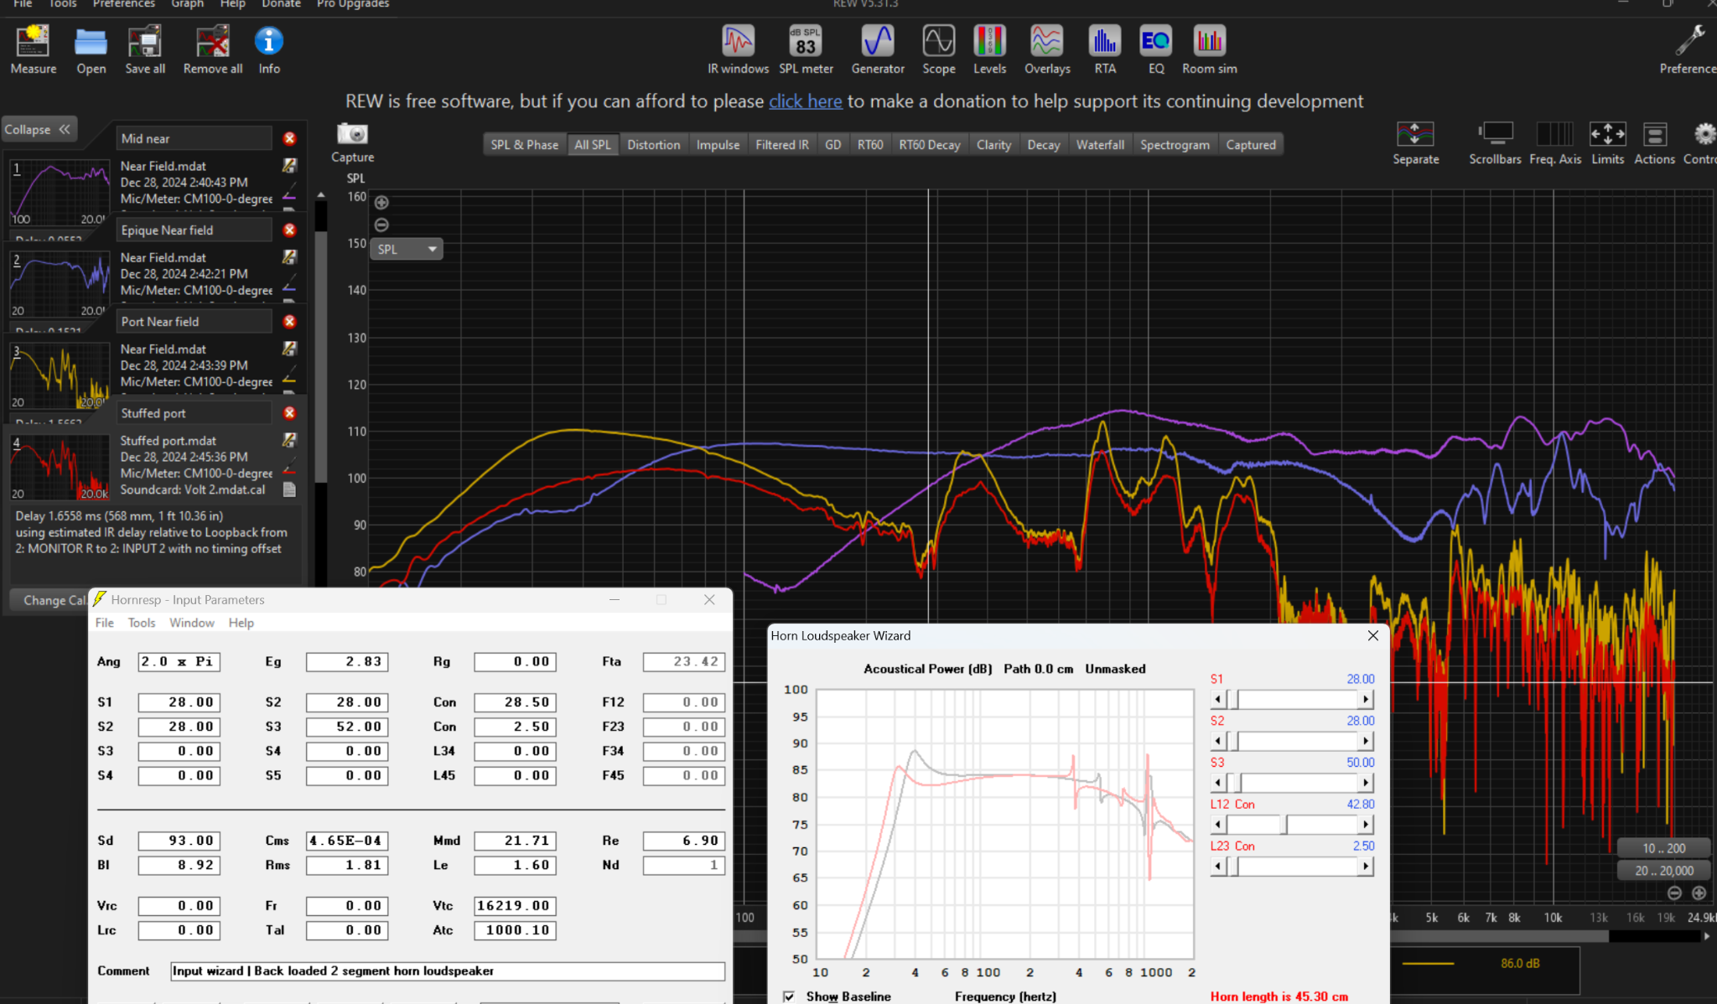The image size is (1717, 1004).
Task: Open the signal Generator
Action: point(878,41)
